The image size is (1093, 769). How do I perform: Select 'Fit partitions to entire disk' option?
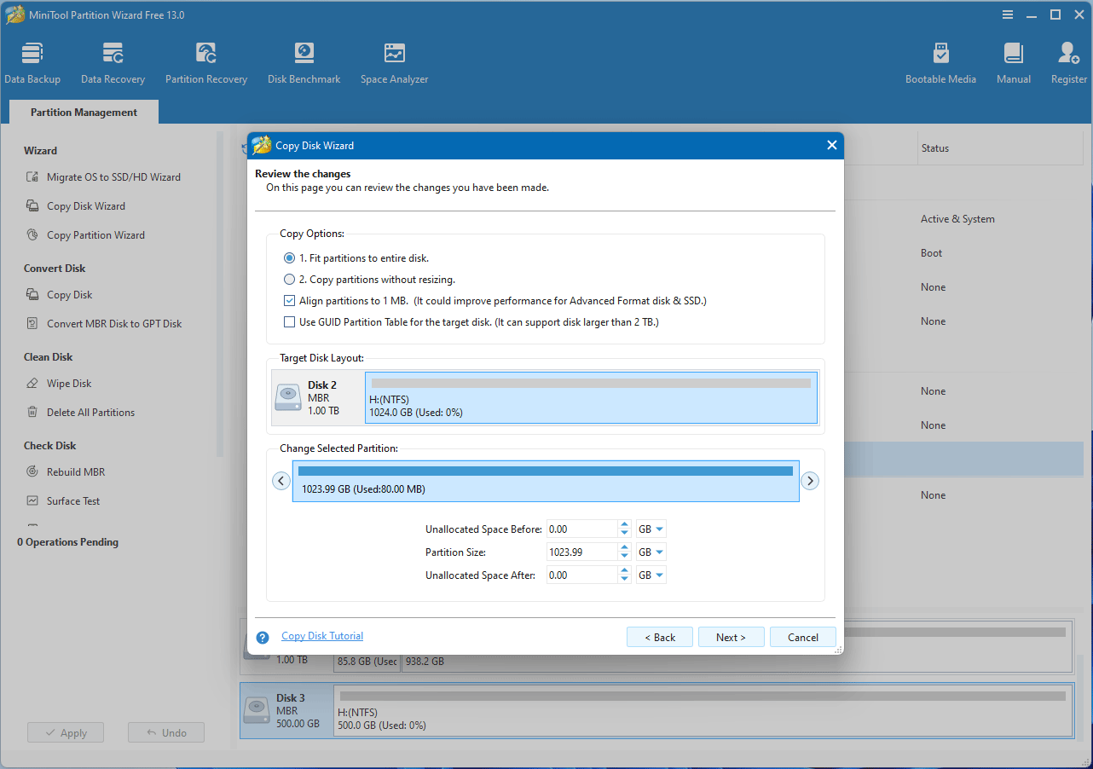[289, 257]
